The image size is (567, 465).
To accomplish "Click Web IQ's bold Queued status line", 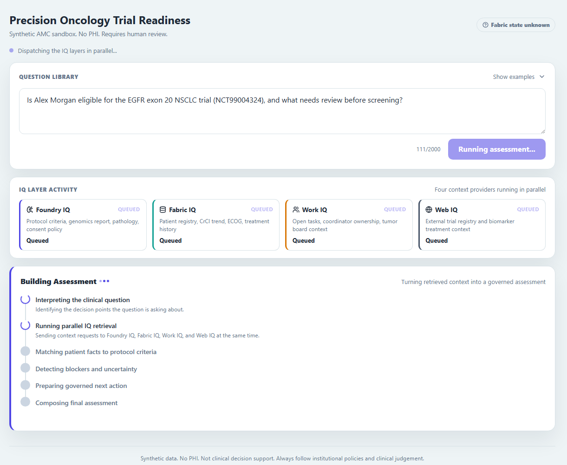I will pyautogui.click(x=437, y=240).
